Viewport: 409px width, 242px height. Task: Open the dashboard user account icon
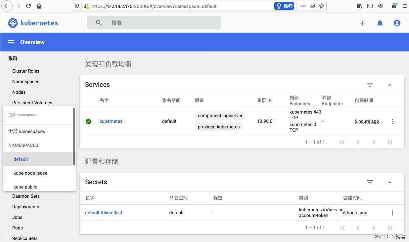point(397,23)
